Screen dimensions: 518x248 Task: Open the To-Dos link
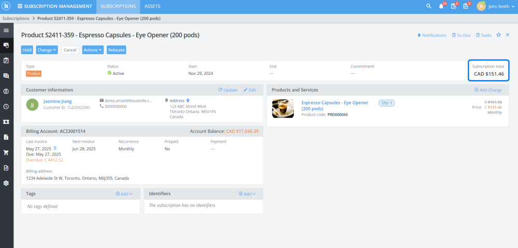(x=461, y=35)
